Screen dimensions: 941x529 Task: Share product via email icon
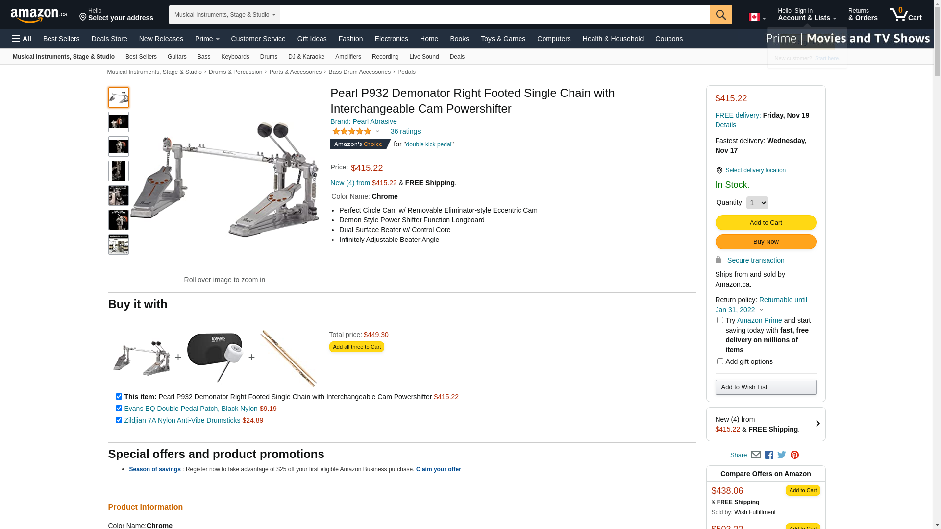click(756, 455)
